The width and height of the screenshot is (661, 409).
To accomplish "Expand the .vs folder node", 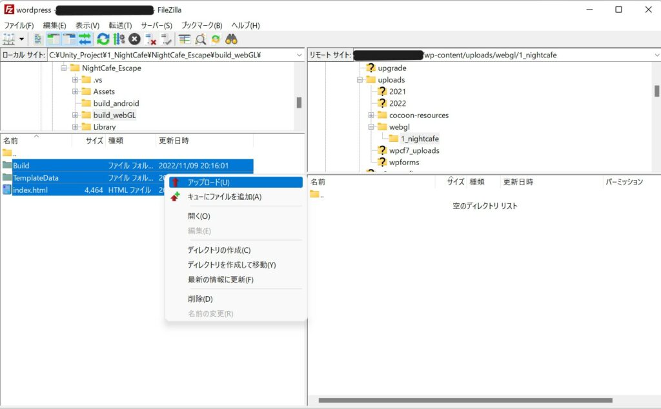I will click(75, 79).
